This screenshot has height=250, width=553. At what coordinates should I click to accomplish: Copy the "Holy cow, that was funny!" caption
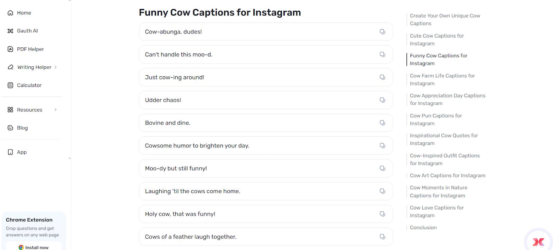[382, 214]
